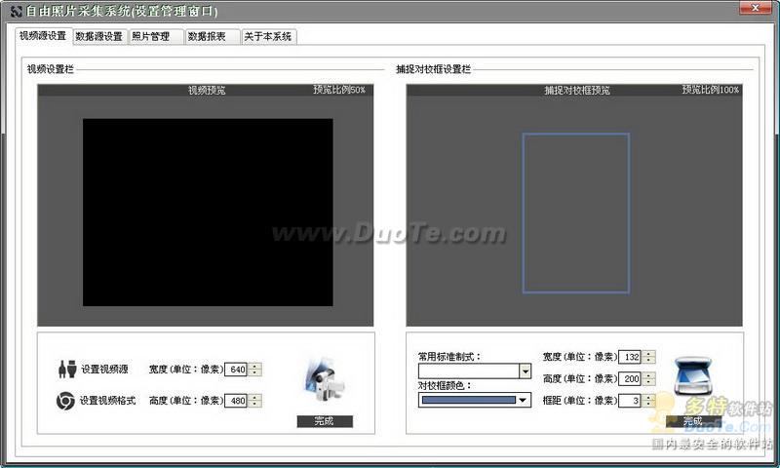Image resolution: width=780 pixels, height=468 pixels.
Task: Click the 预览比例50% label
Action: (339, 90)
